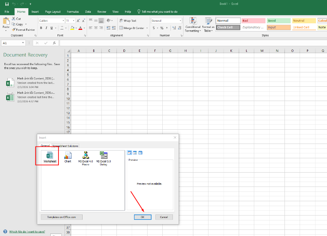Click 'Which file do I want to save?' link
Screen dimensions: 327x236
27,232
